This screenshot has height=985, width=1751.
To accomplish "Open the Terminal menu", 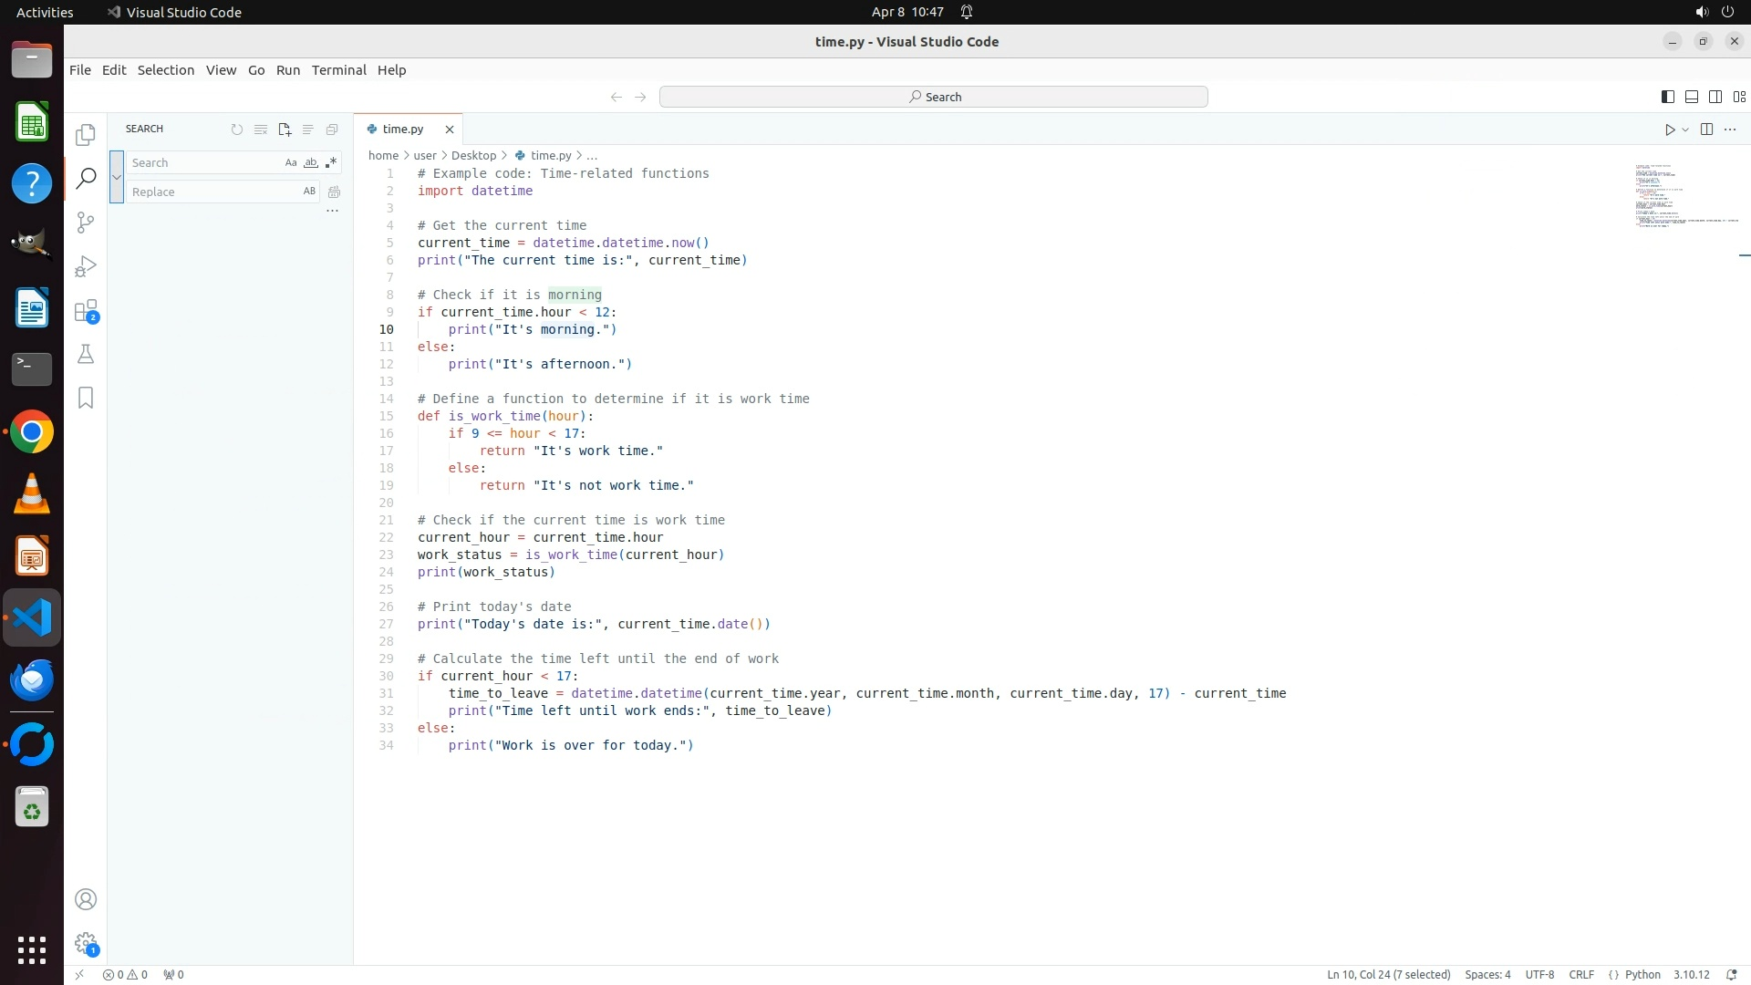I will click(x=338, y=70).
